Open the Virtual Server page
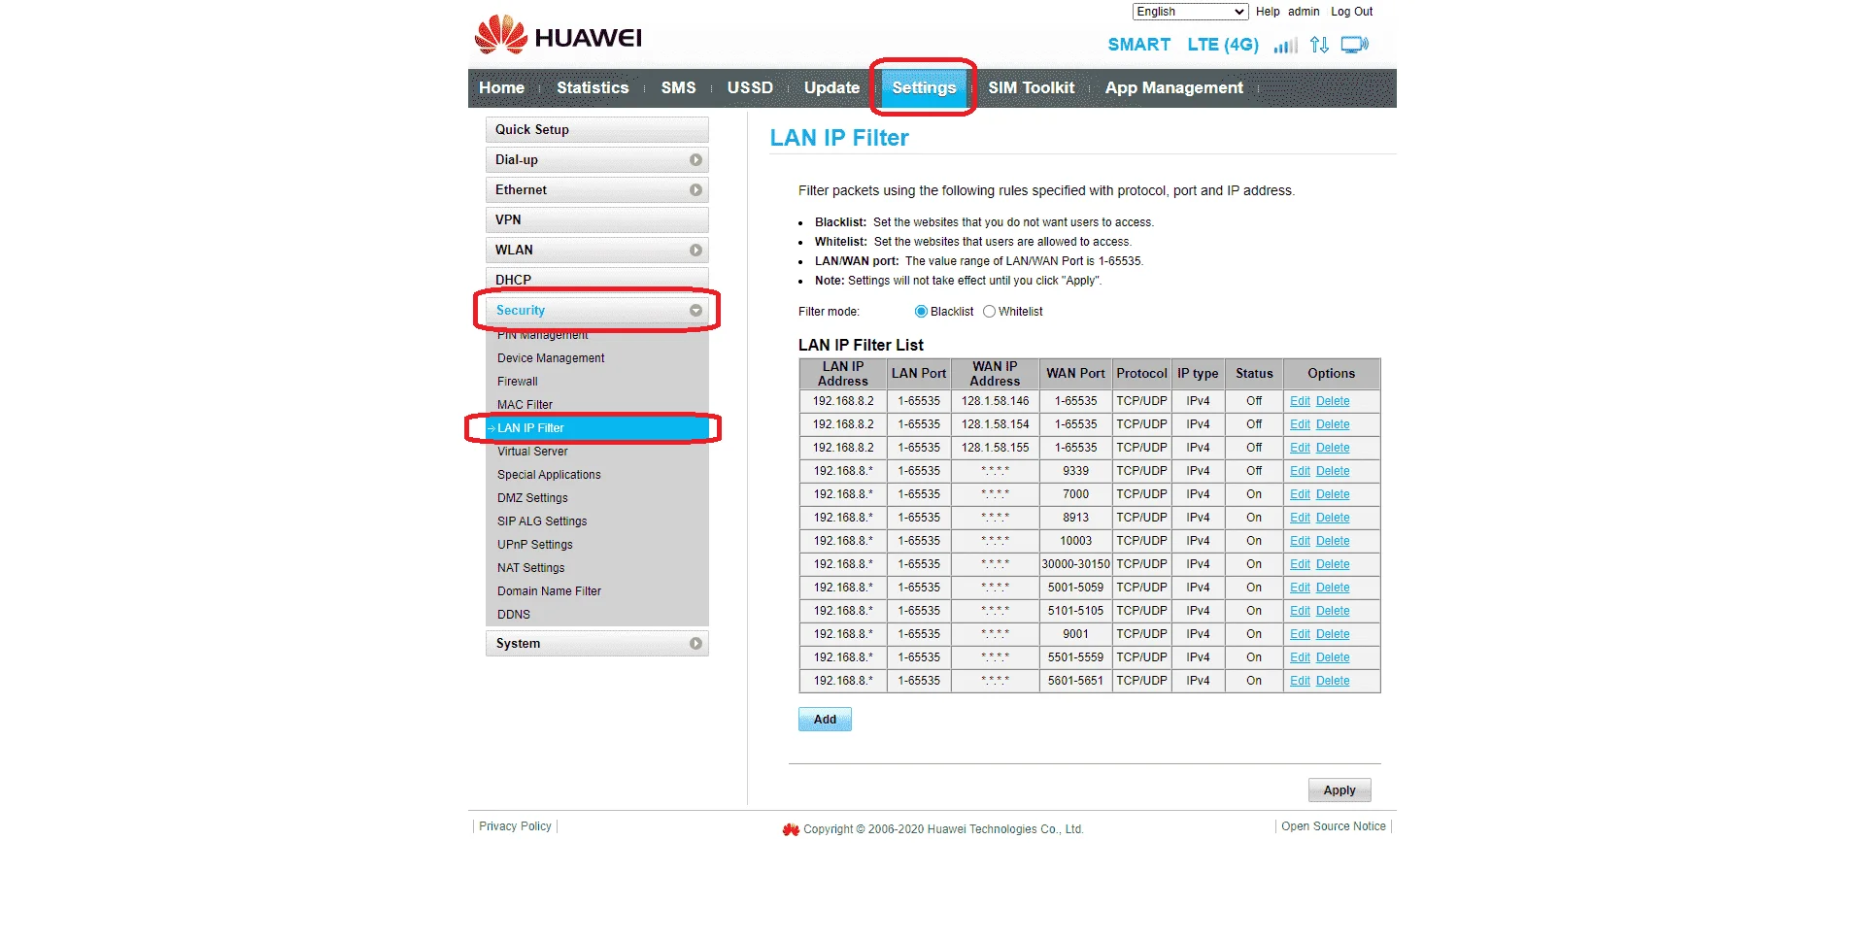This screenshot has height=941, width=1865. [532, 452]
